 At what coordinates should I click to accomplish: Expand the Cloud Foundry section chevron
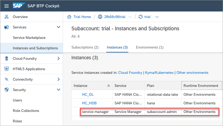(59, 58)
